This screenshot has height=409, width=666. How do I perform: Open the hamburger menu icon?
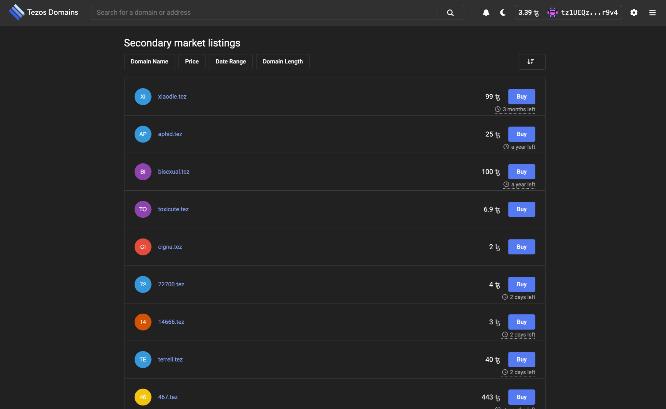652,13
